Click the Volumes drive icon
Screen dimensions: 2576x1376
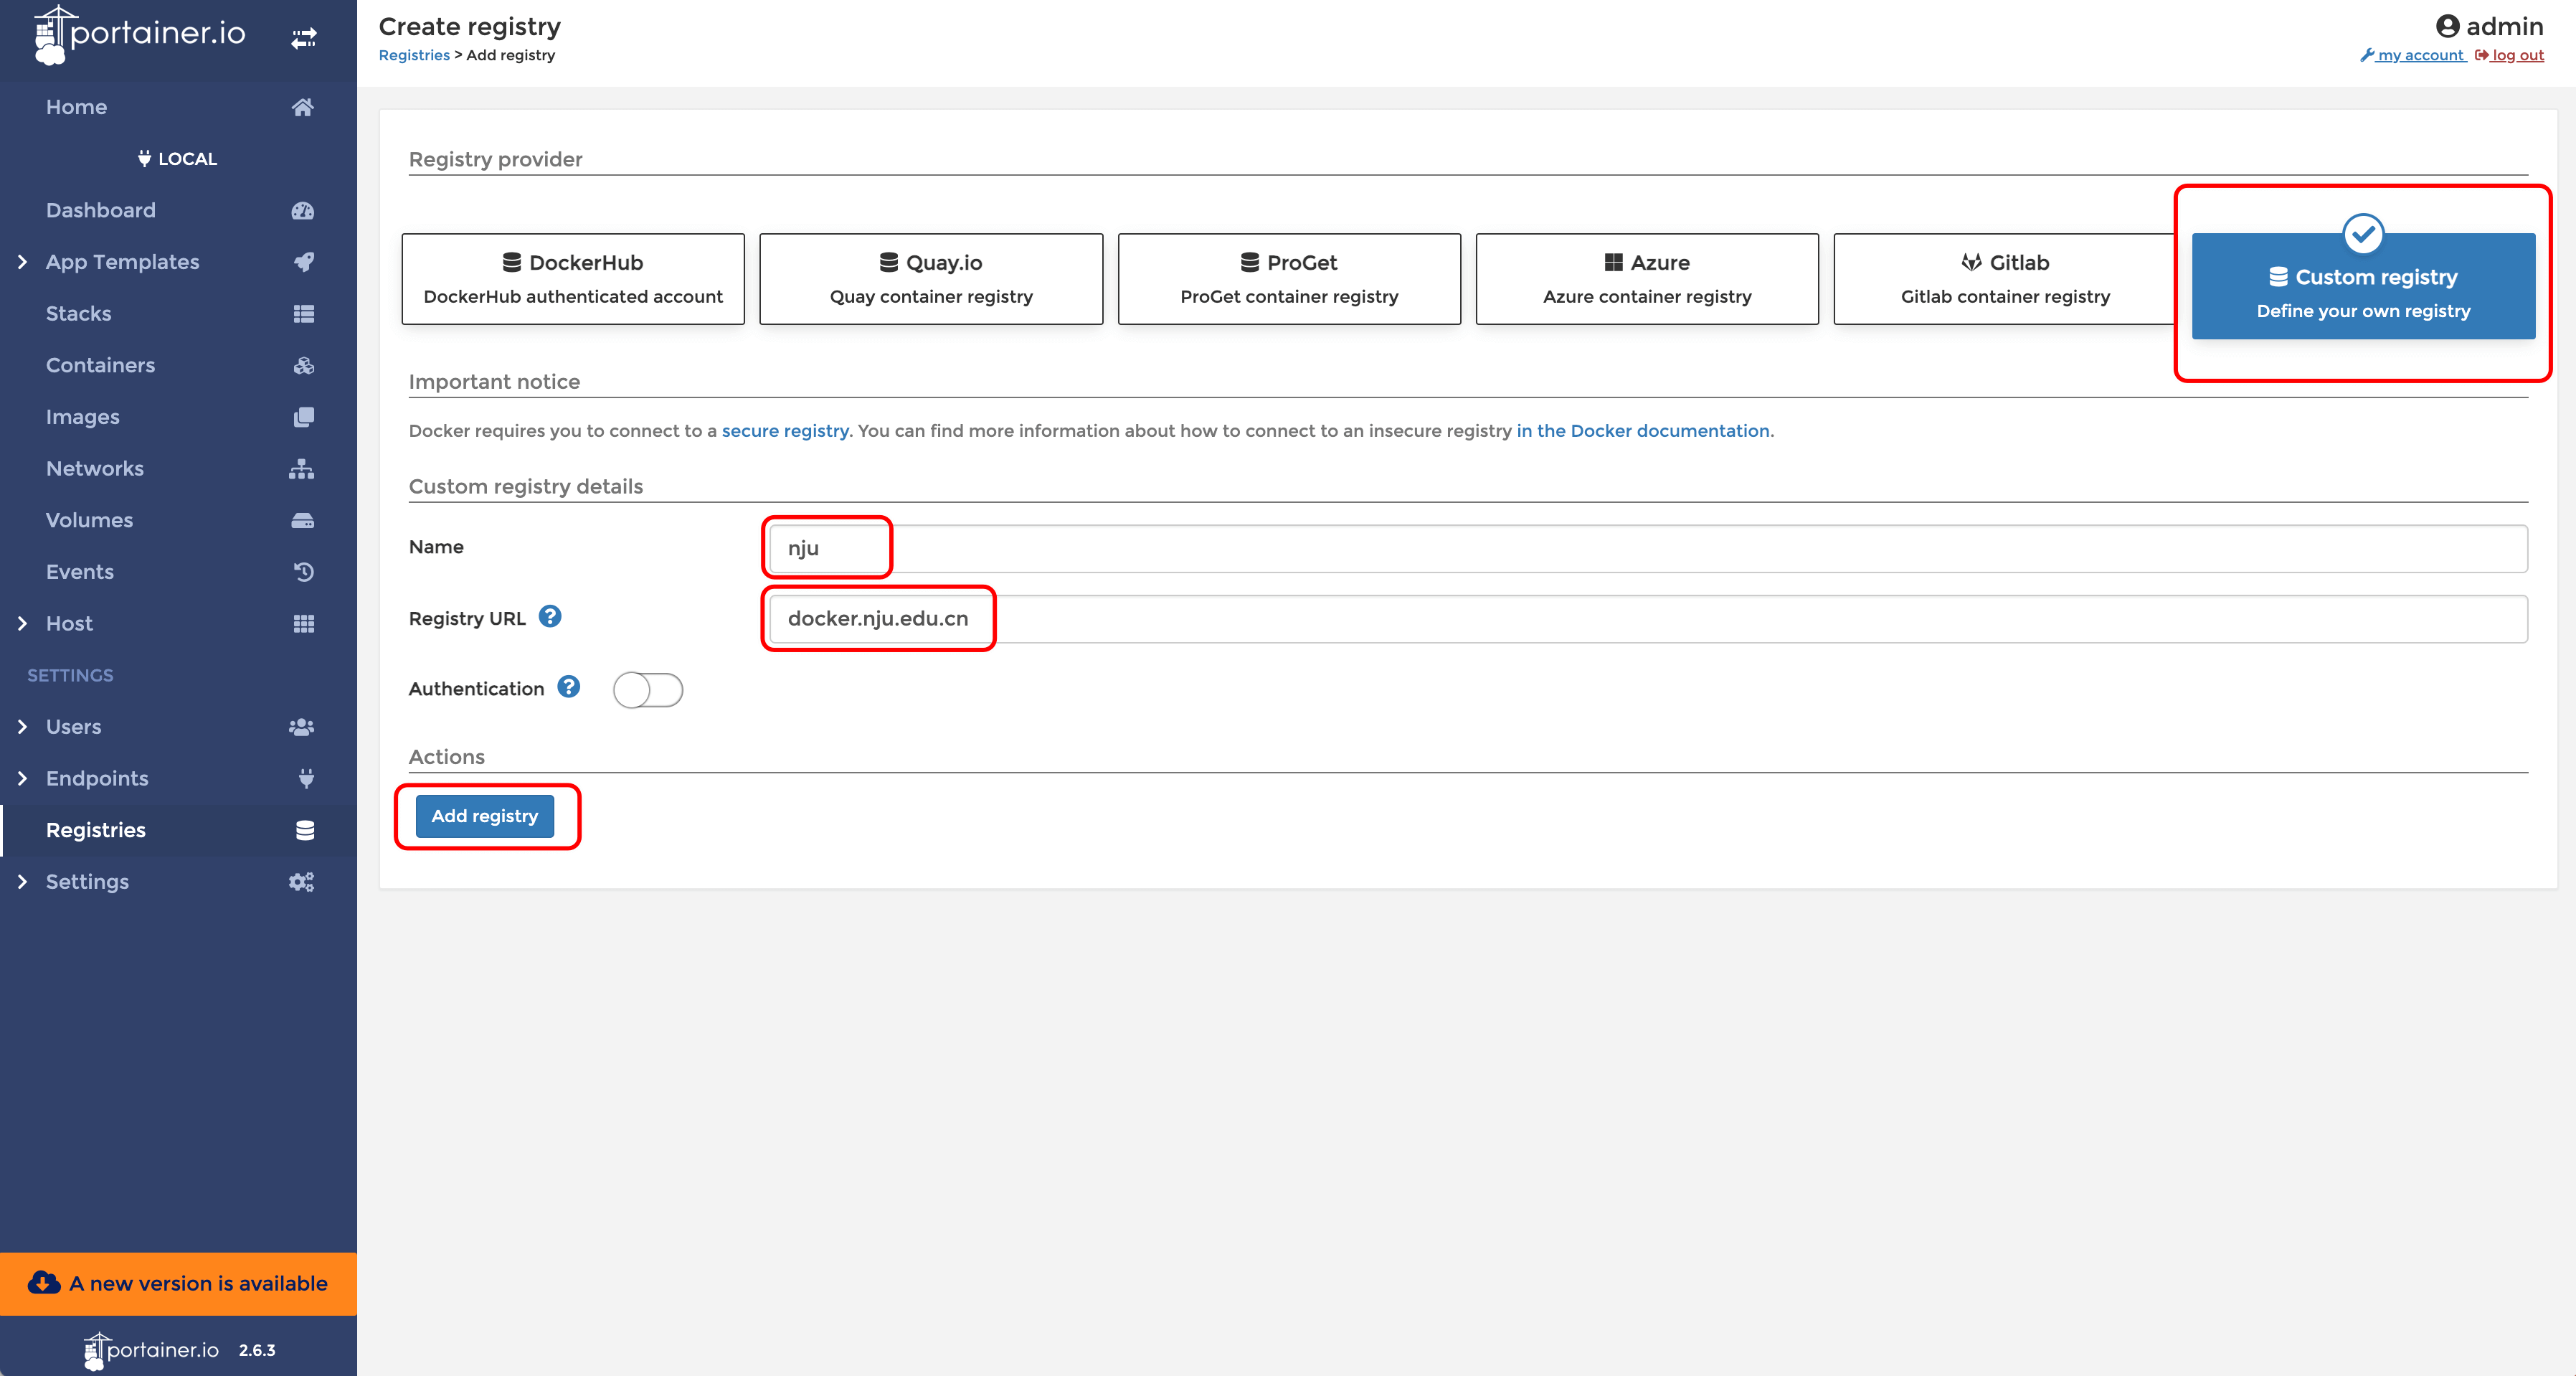tap(303, 520)
